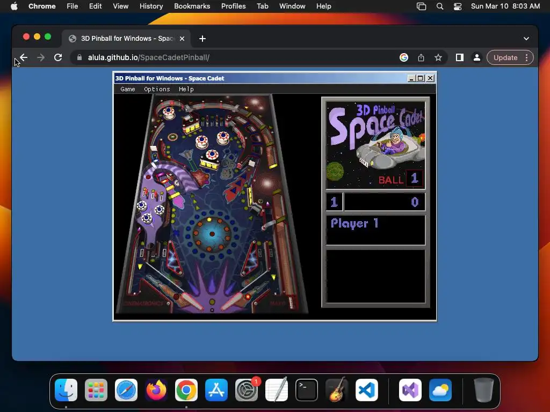Click Chrome icon in the dock
Screen dimensions: 550x412
[x=186, y=390]
